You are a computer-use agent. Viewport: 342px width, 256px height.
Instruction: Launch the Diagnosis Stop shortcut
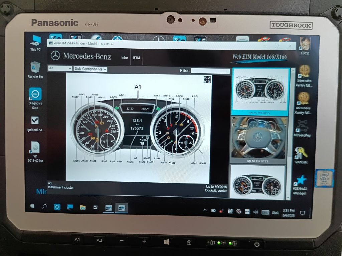coord(35,99)
